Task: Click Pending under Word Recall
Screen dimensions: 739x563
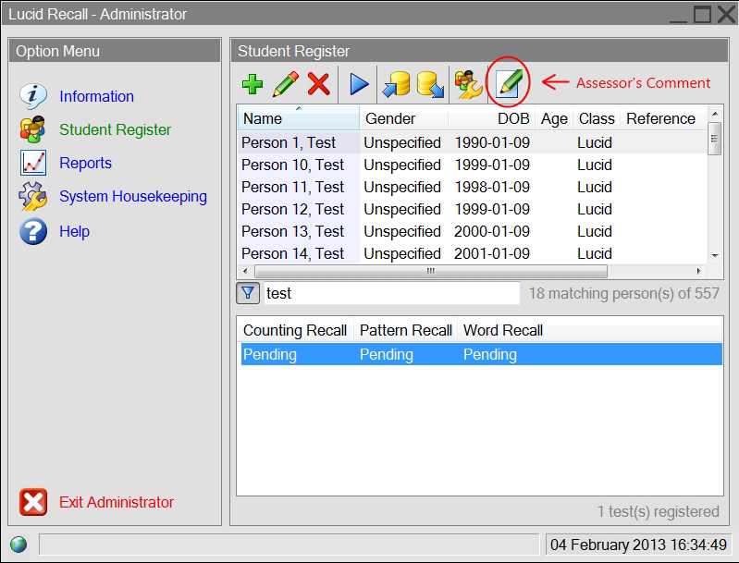Action: pos(490,354)
